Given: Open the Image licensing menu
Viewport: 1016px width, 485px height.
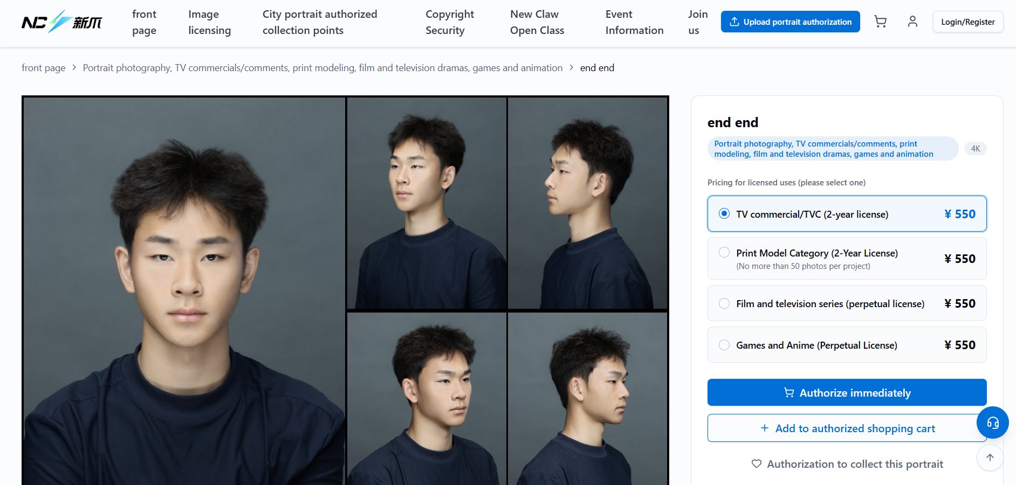Looking at the screenshot, I should pyautogui.click(x=209, y=22).
